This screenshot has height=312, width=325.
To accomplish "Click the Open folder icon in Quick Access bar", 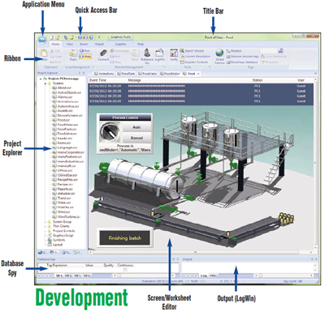I will 58,37.
